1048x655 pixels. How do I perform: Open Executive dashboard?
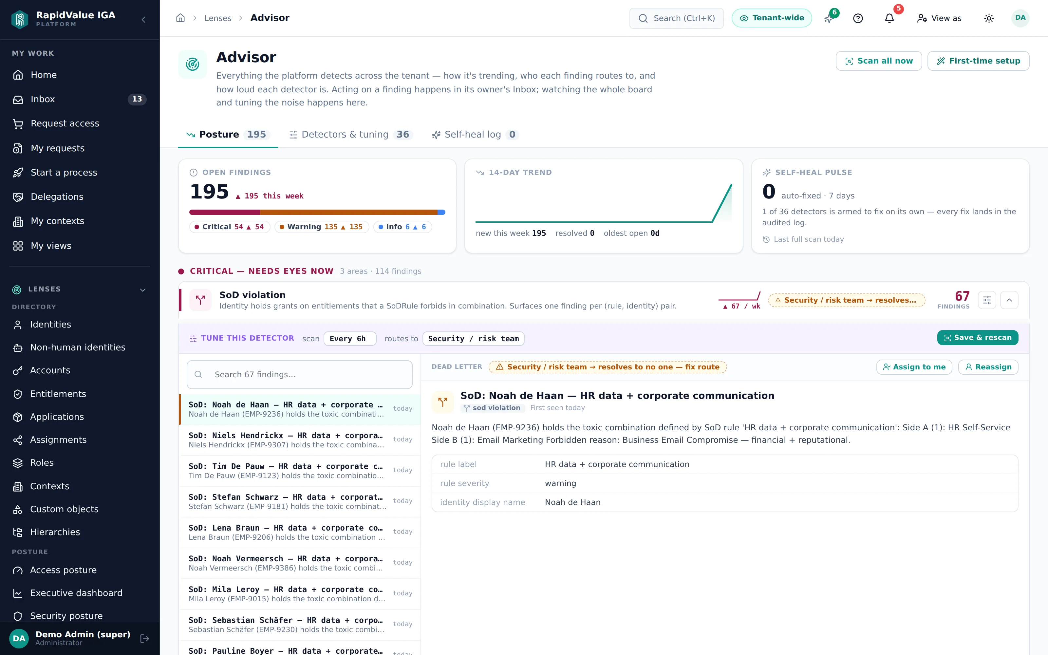(x=80, y=593)
